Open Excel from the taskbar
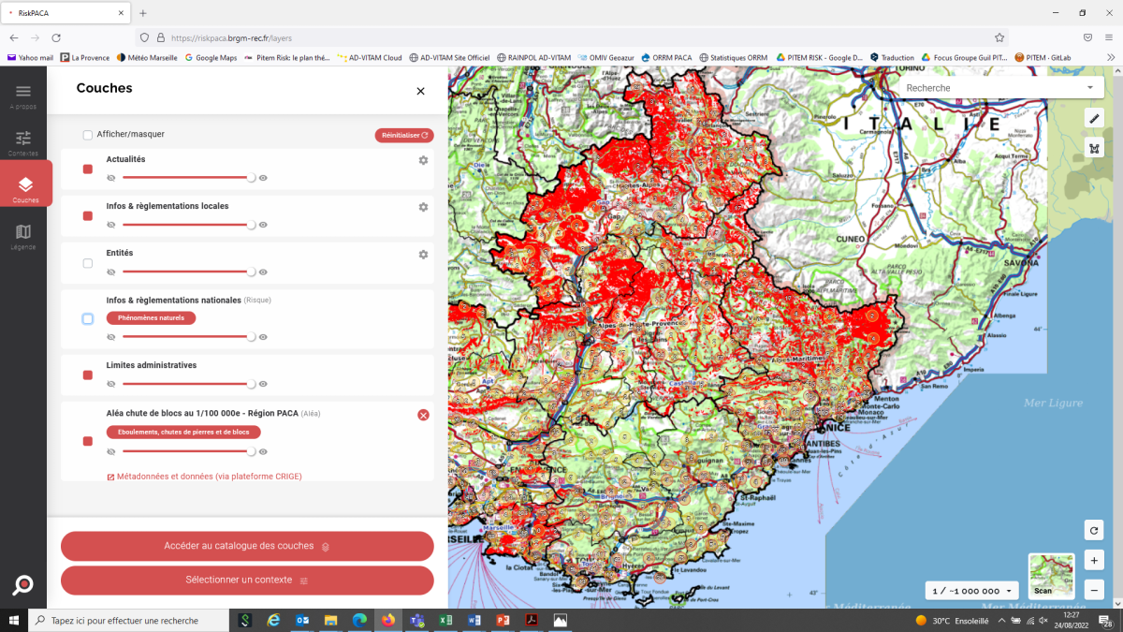 [445, 620]
